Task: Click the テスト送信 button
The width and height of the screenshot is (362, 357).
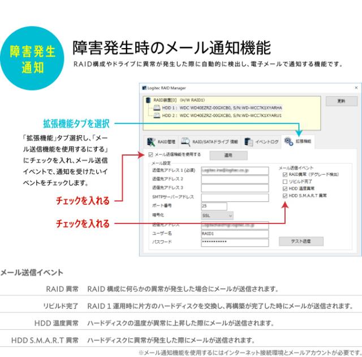Action: pos(301,241)
